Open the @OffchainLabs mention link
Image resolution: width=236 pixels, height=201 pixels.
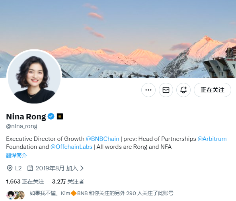coord(71,147)
